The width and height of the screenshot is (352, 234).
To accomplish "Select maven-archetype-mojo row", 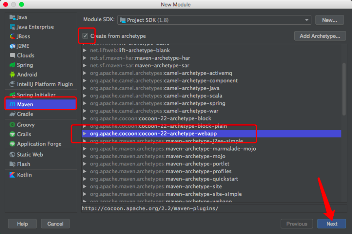I will pos(211,156).
